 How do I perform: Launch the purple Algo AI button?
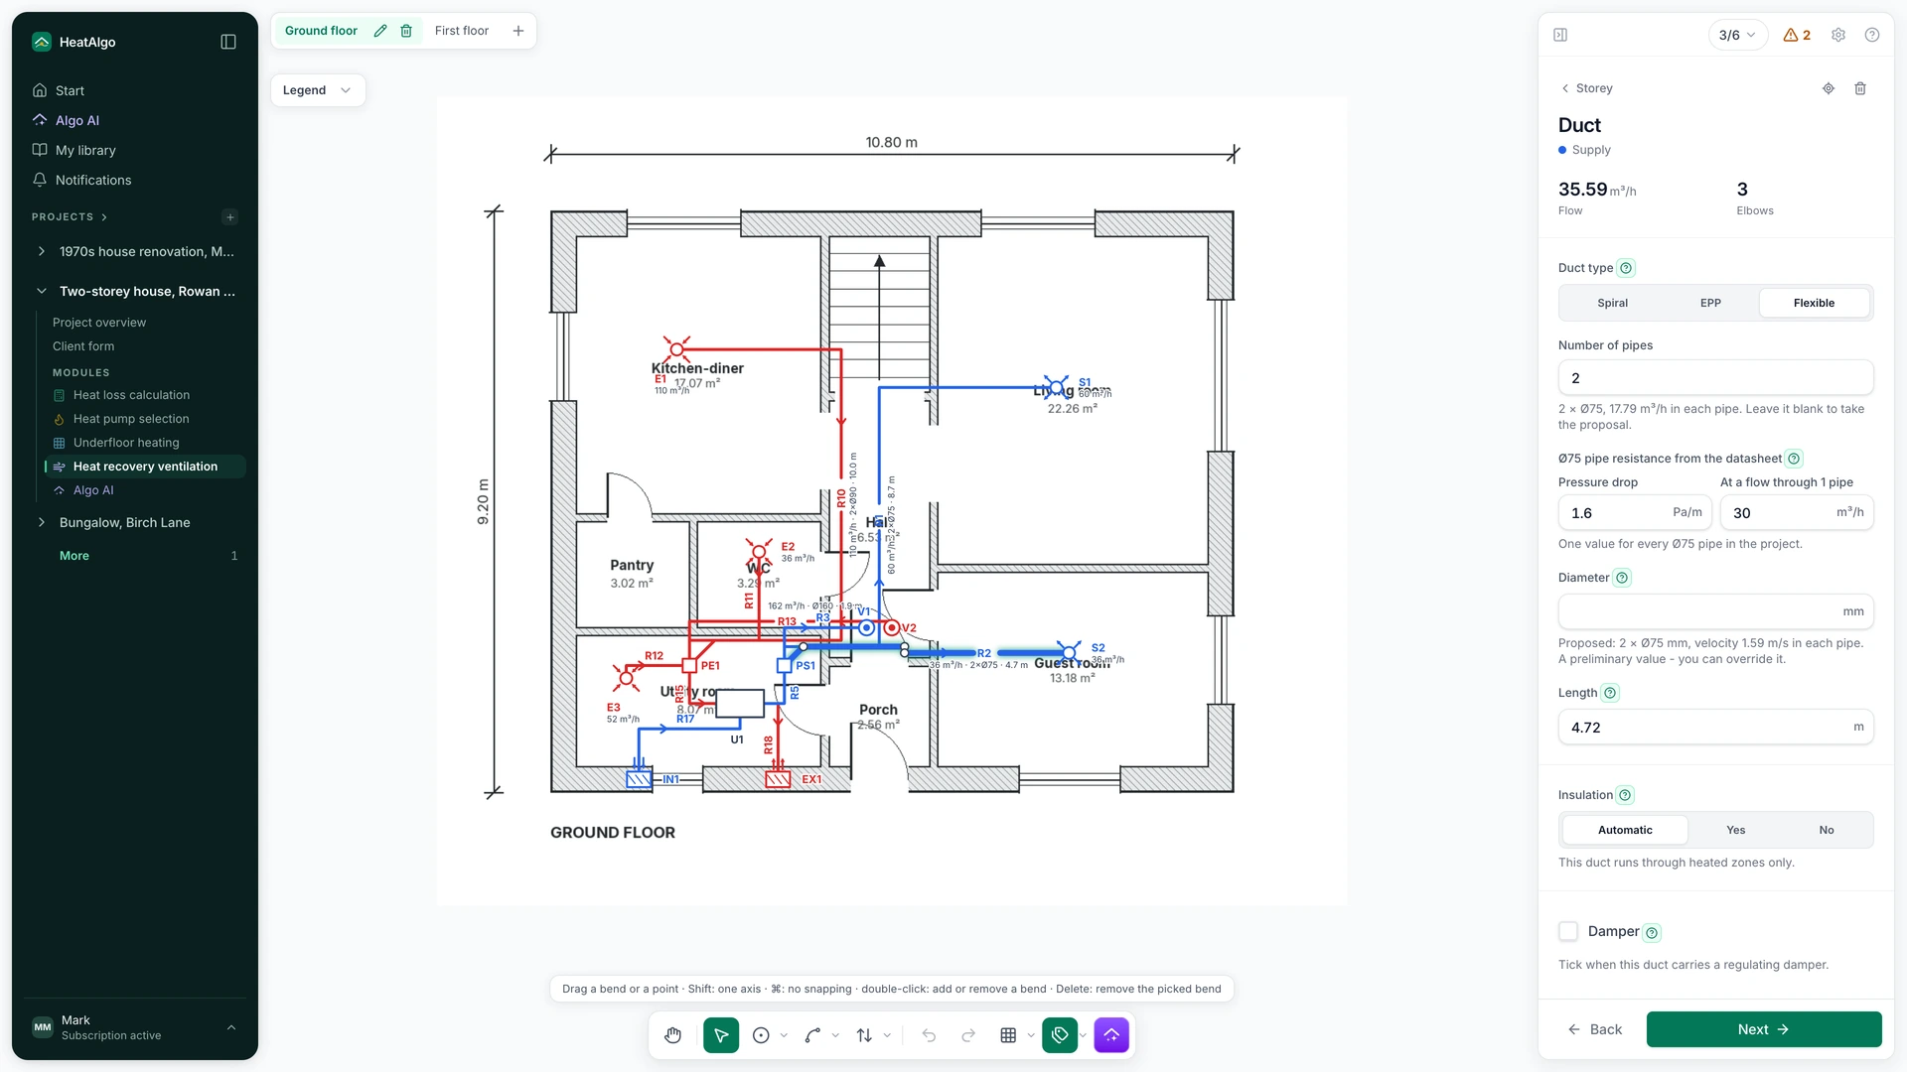(x=1111, y=1035)
